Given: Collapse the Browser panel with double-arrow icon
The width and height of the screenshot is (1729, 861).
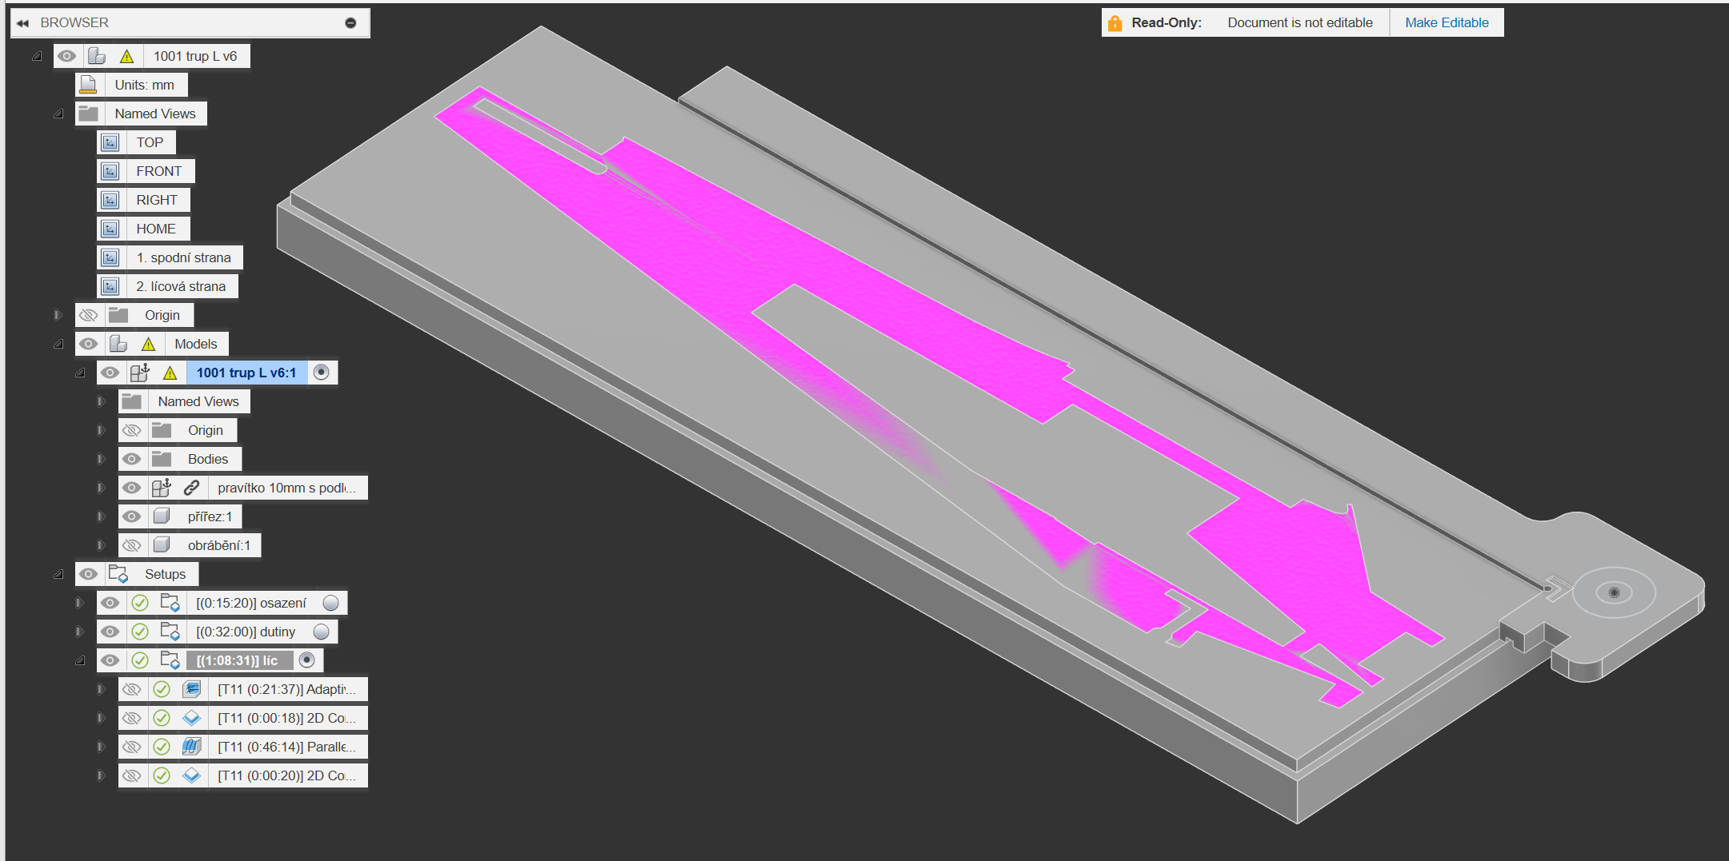Looking at the screenshot, I should pyautogui.click(x=22, y=23).
